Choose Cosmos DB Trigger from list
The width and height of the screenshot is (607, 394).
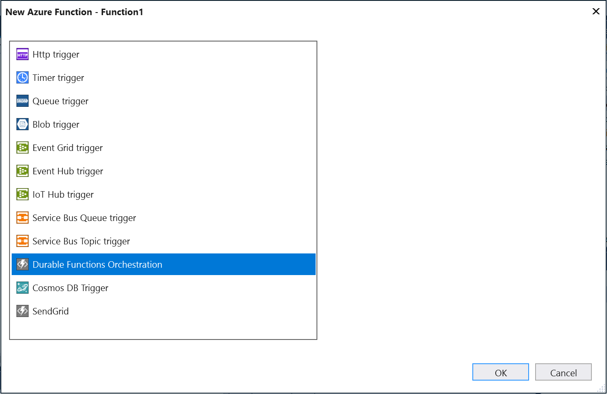click(x=164, y=288)
